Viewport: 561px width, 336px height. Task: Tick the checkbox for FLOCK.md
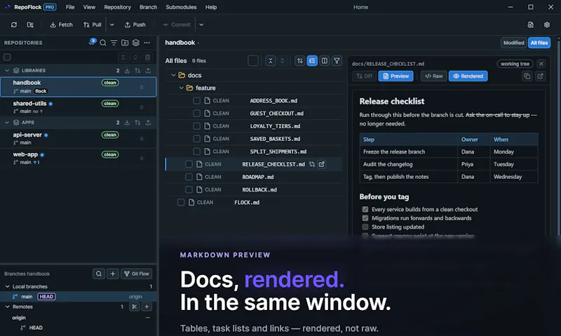pyautogui.click(x=181, y=202)
